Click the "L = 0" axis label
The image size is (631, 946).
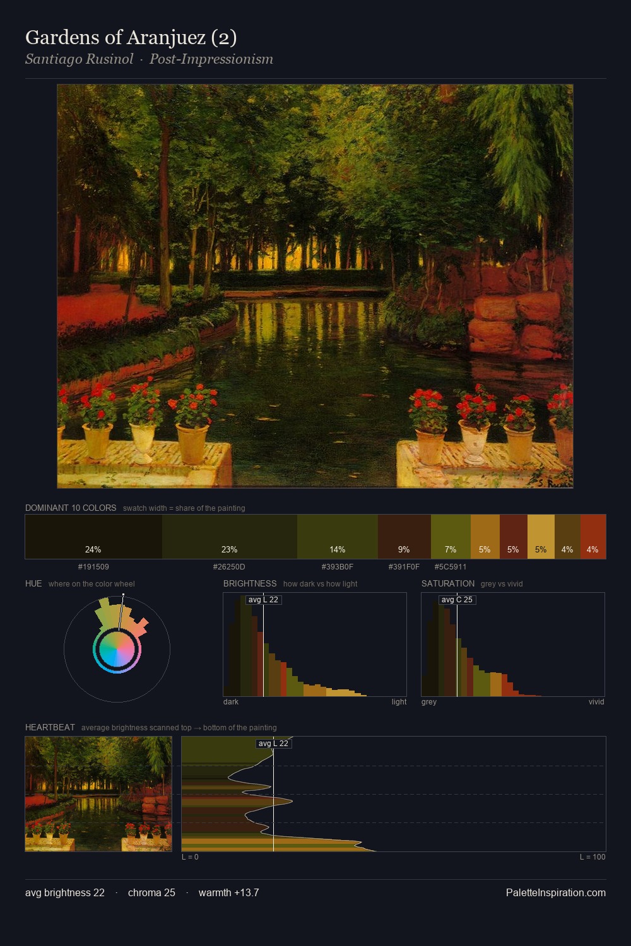pyautogui.click(x=190, y=857)
